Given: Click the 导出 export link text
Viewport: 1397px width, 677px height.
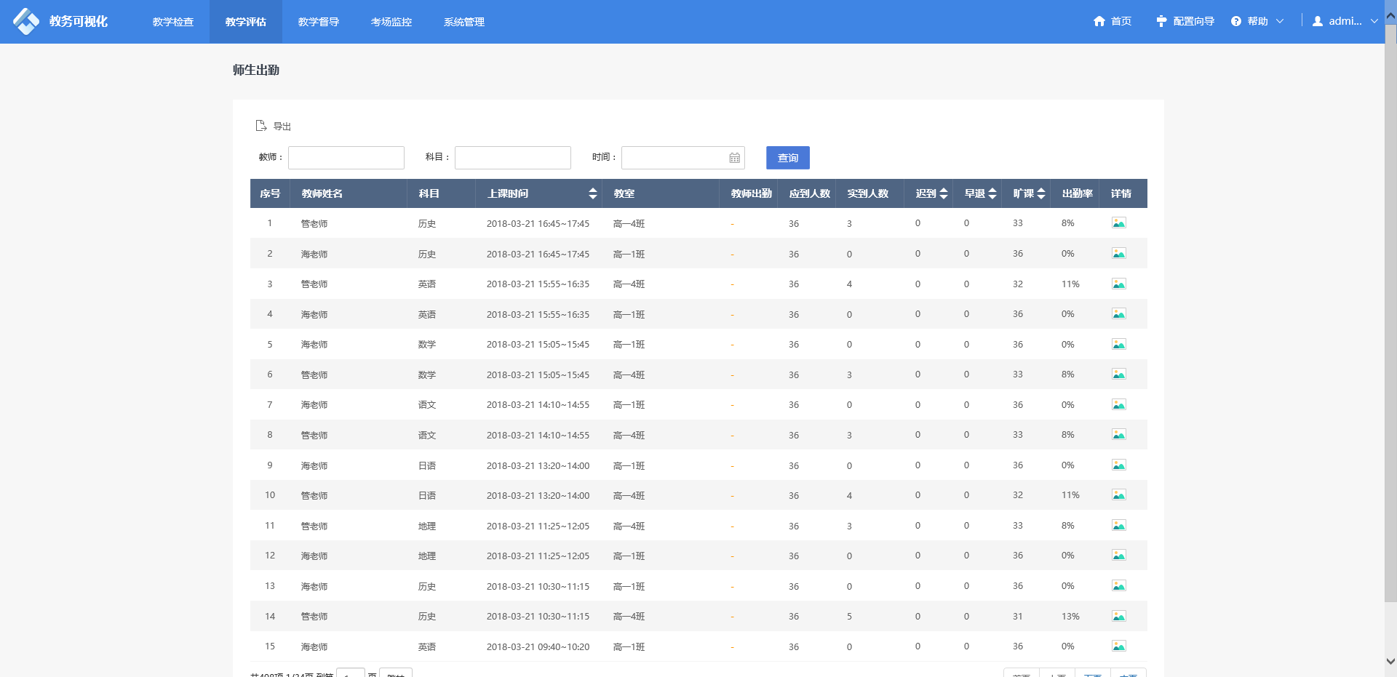Looking at the screenshot, I should tap(282, 127).
